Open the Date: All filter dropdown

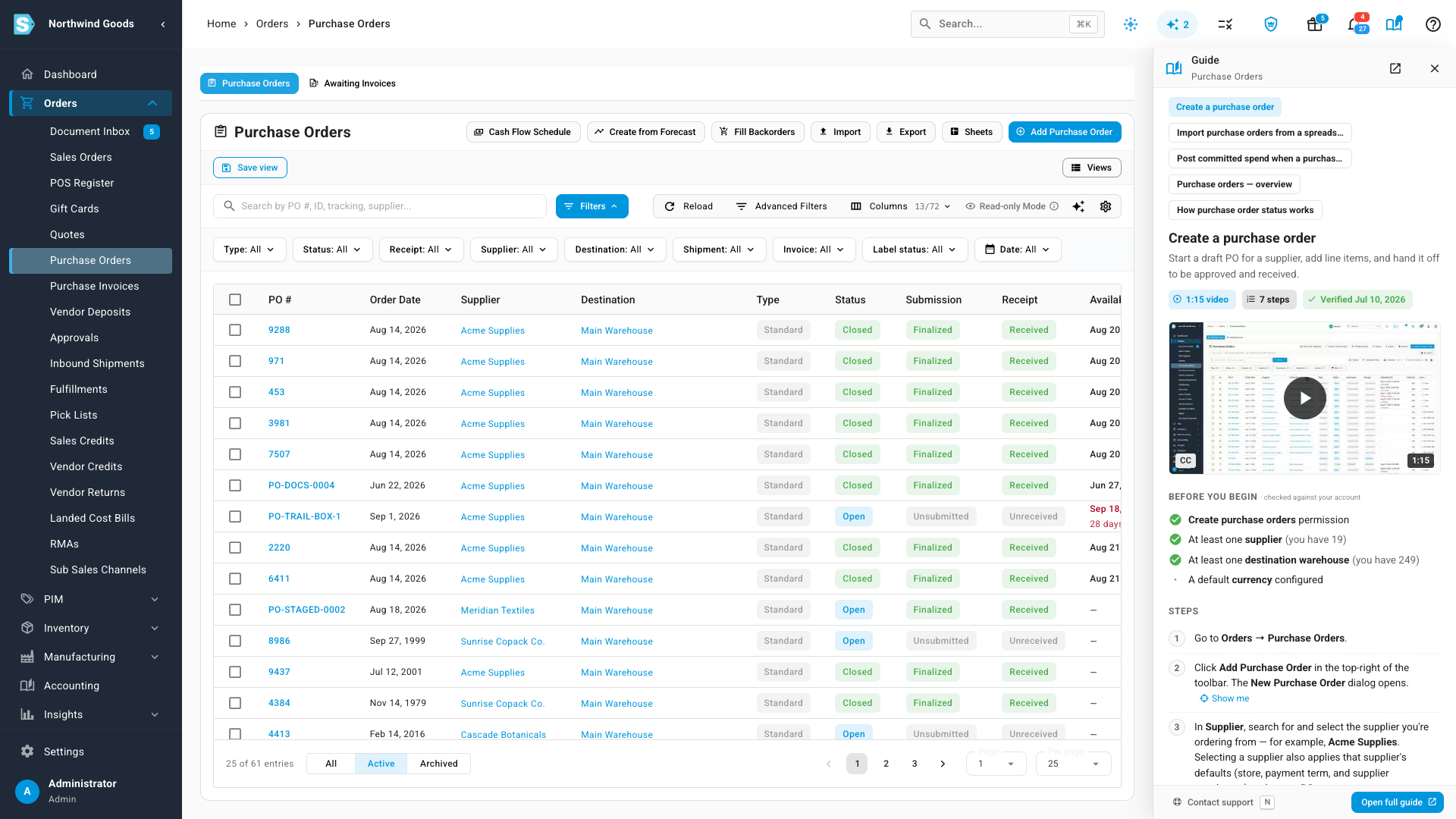(1018, 249)
